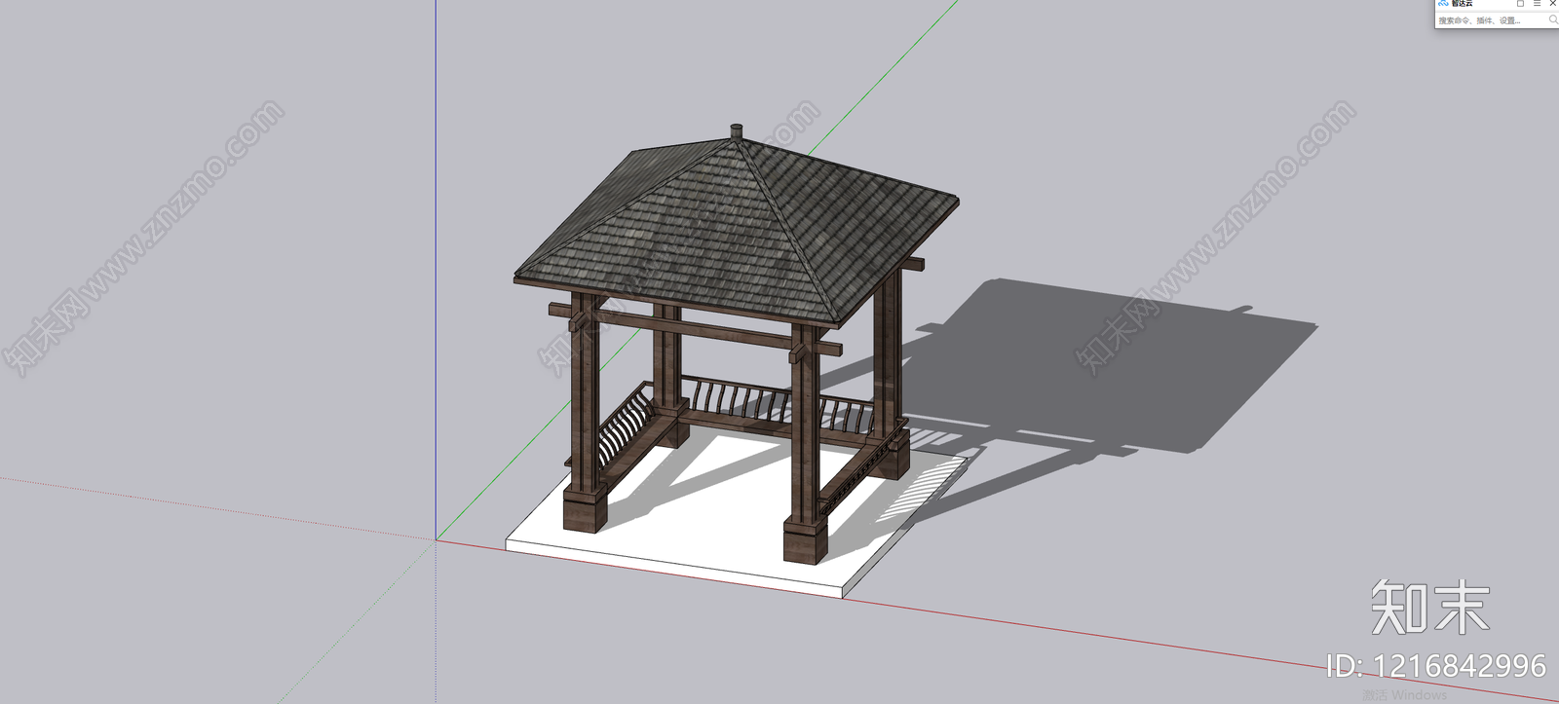Select the finial at the roof peak
1559x704 pixels.
pos(737,131)
